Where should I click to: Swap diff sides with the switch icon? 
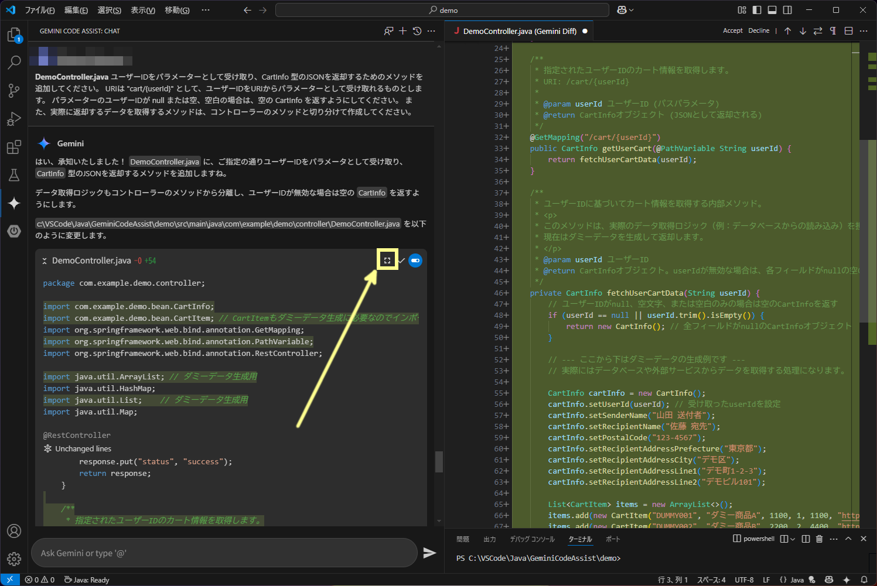(817, 30)
